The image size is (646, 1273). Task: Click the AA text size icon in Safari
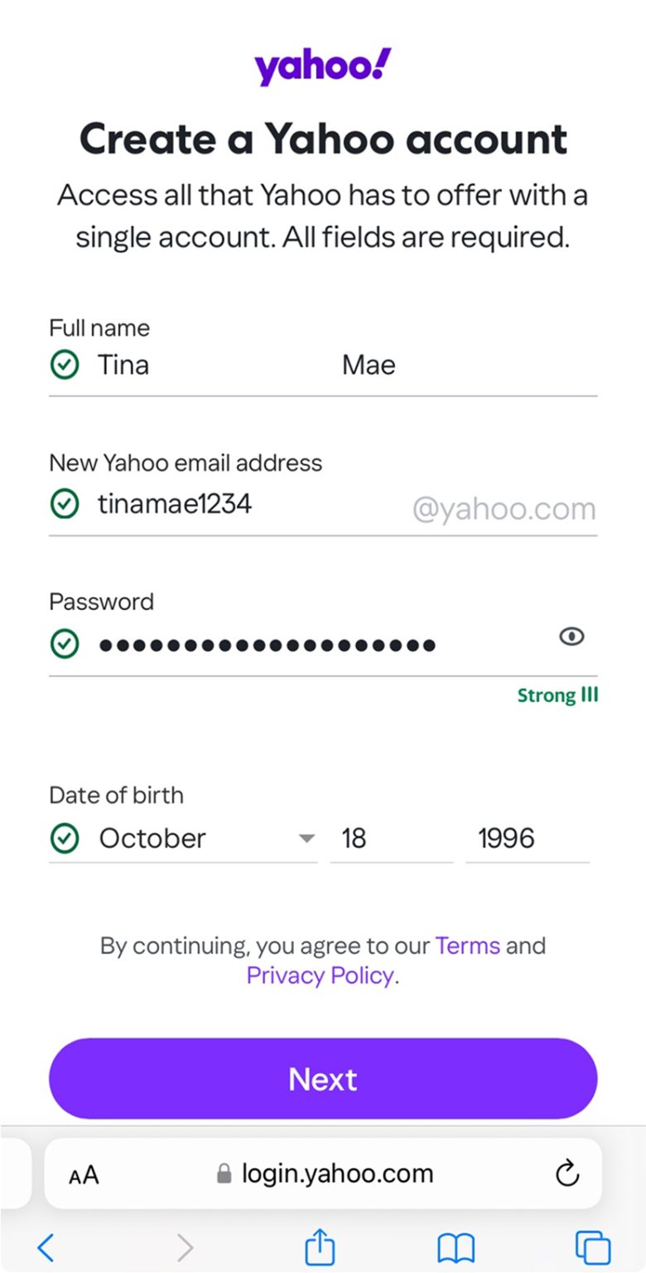(x=83, y=1173)
